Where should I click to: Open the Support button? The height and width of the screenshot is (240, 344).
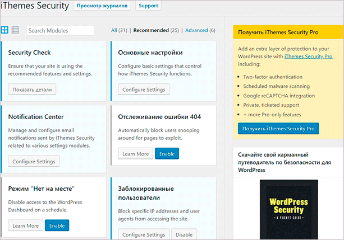click(148, 6)
